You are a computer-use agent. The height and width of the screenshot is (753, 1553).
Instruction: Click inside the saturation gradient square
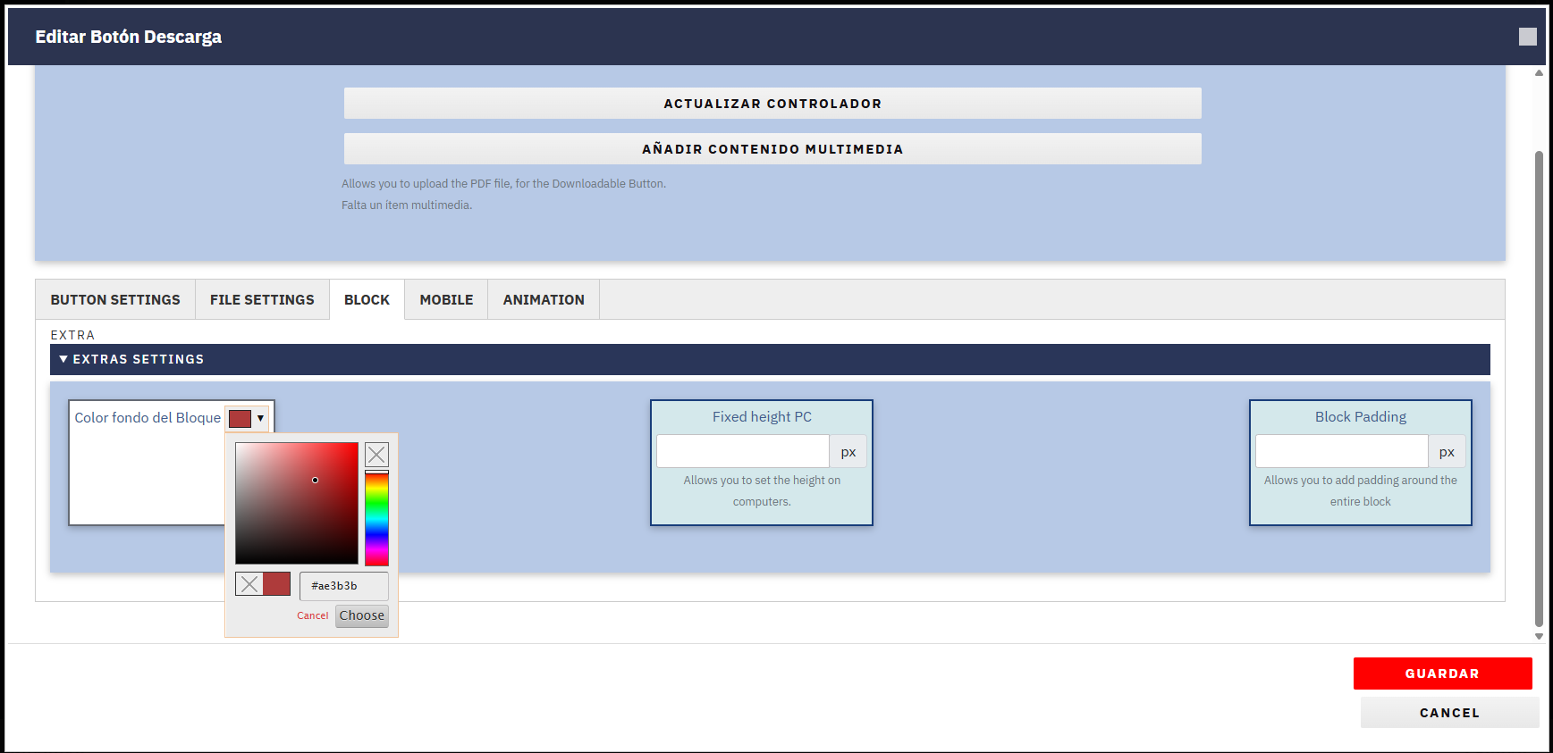pos(297,503)
